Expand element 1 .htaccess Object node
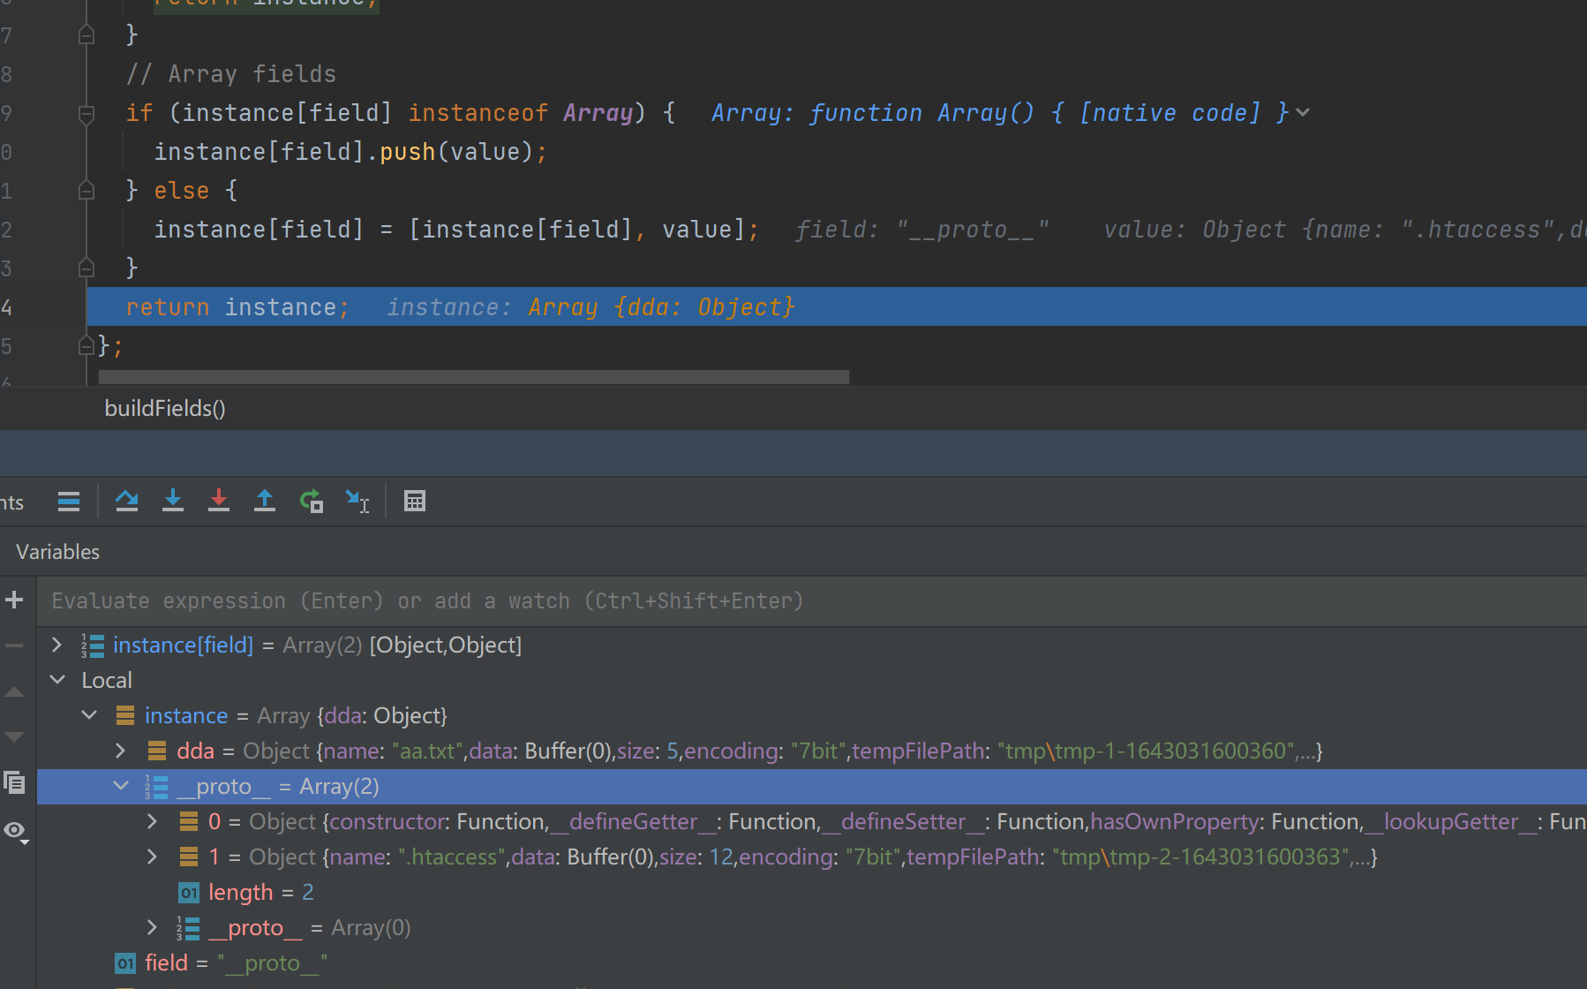The image size is (1587, 989). (x=153, y=857)
